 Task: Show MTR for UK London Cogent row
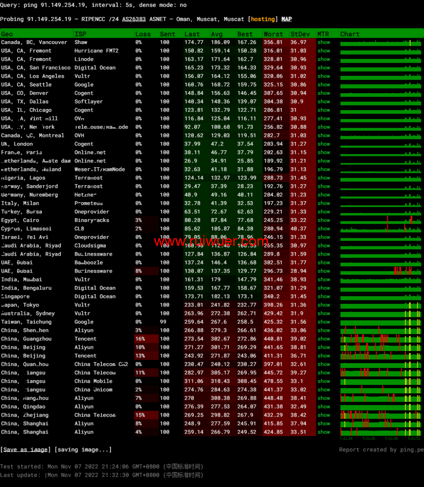point(324,144)
